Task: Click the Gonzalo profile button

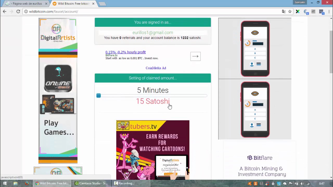Action: pyautogui.click(x=300, y=2)
